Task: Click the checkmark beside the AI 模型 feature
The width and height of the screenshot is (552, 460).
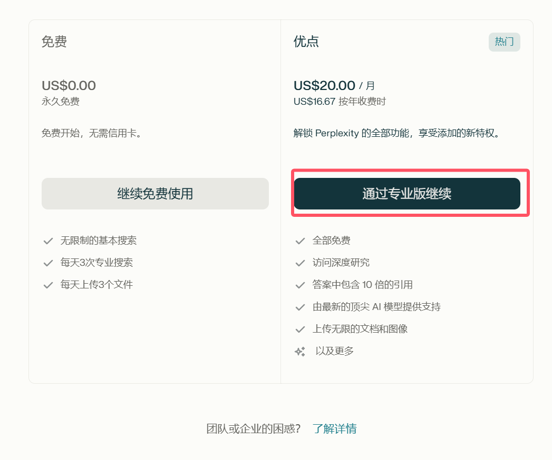Action: pyautogui.click(x=300, y=307)
